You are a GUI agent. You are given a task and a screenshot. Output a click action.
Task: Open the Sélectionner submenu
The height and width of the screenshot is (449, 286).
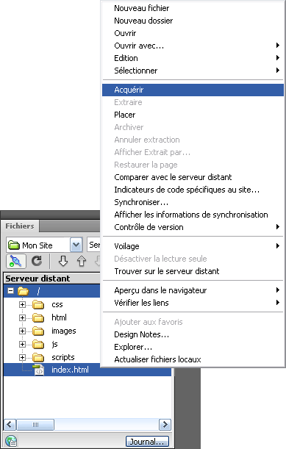[x=193, y=71]
